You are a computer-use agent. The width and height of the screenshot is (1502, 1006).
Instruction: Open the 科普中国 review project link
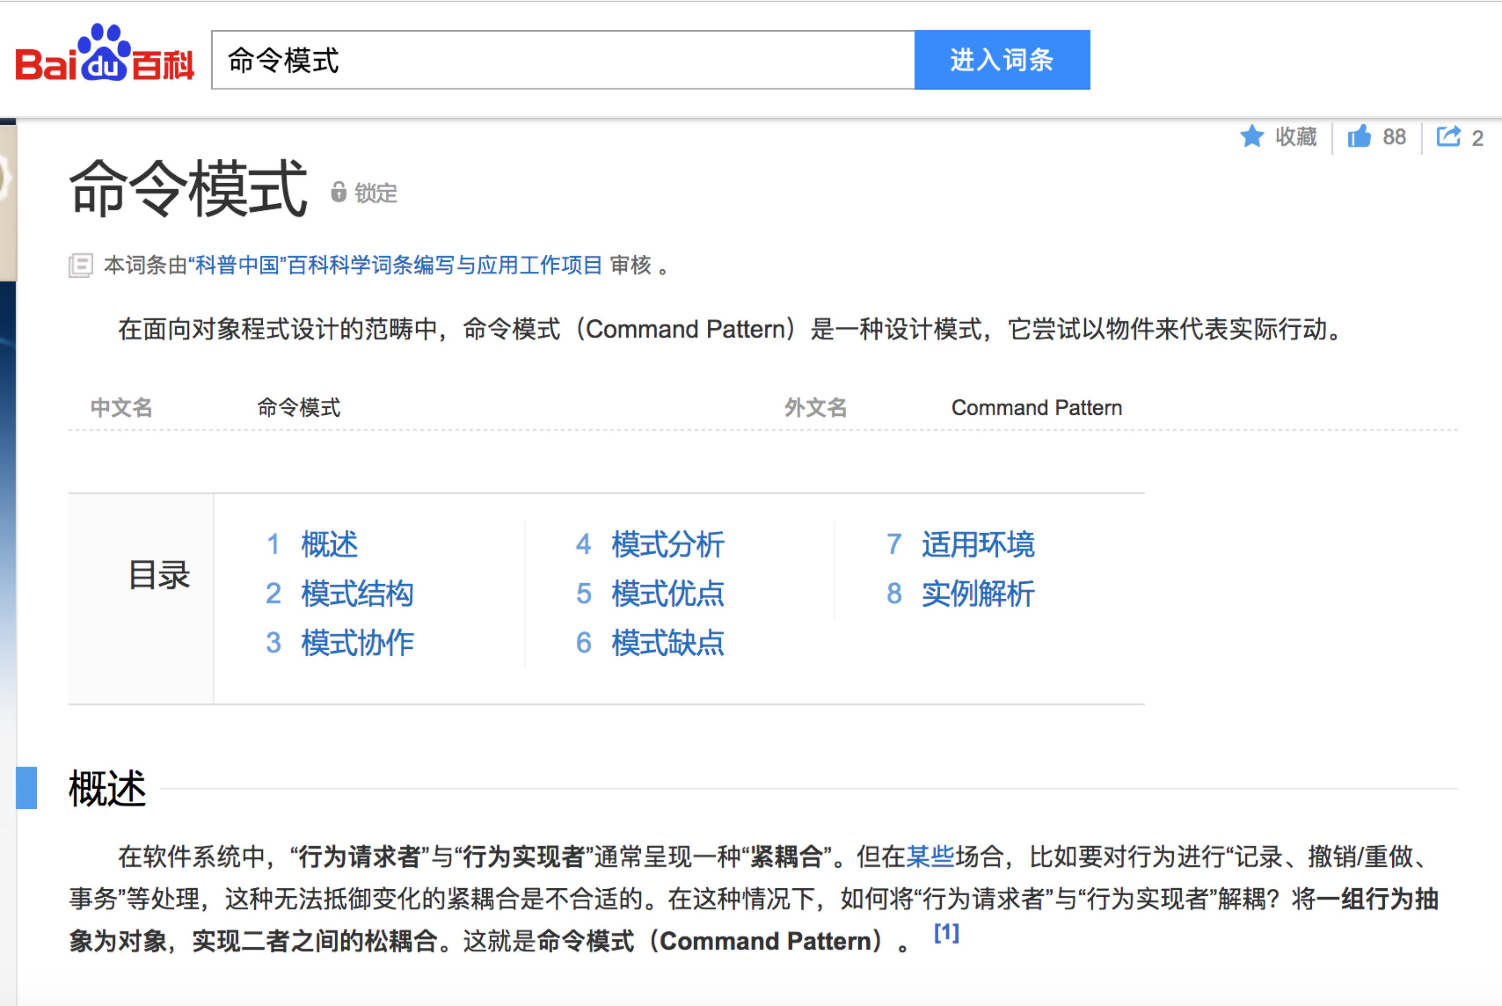point(395,265)
